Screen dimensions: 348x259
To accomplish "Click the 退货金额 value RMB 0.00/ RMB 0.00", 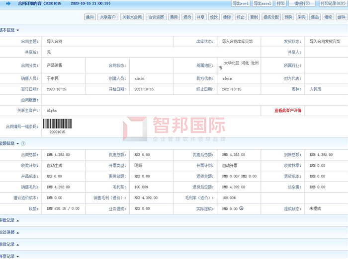I will click(239, 176).
